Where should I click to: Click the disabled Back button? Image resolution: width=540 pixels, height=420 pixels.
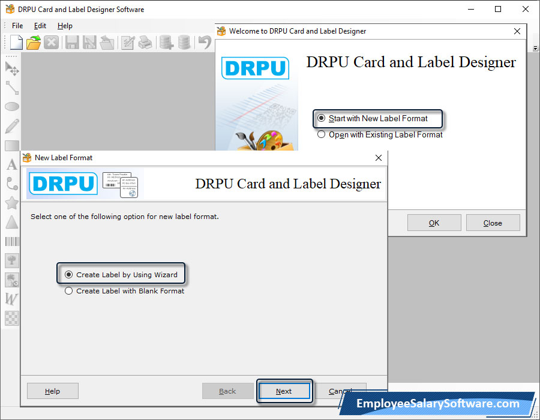pyautogui.click(x=227, y=391)
